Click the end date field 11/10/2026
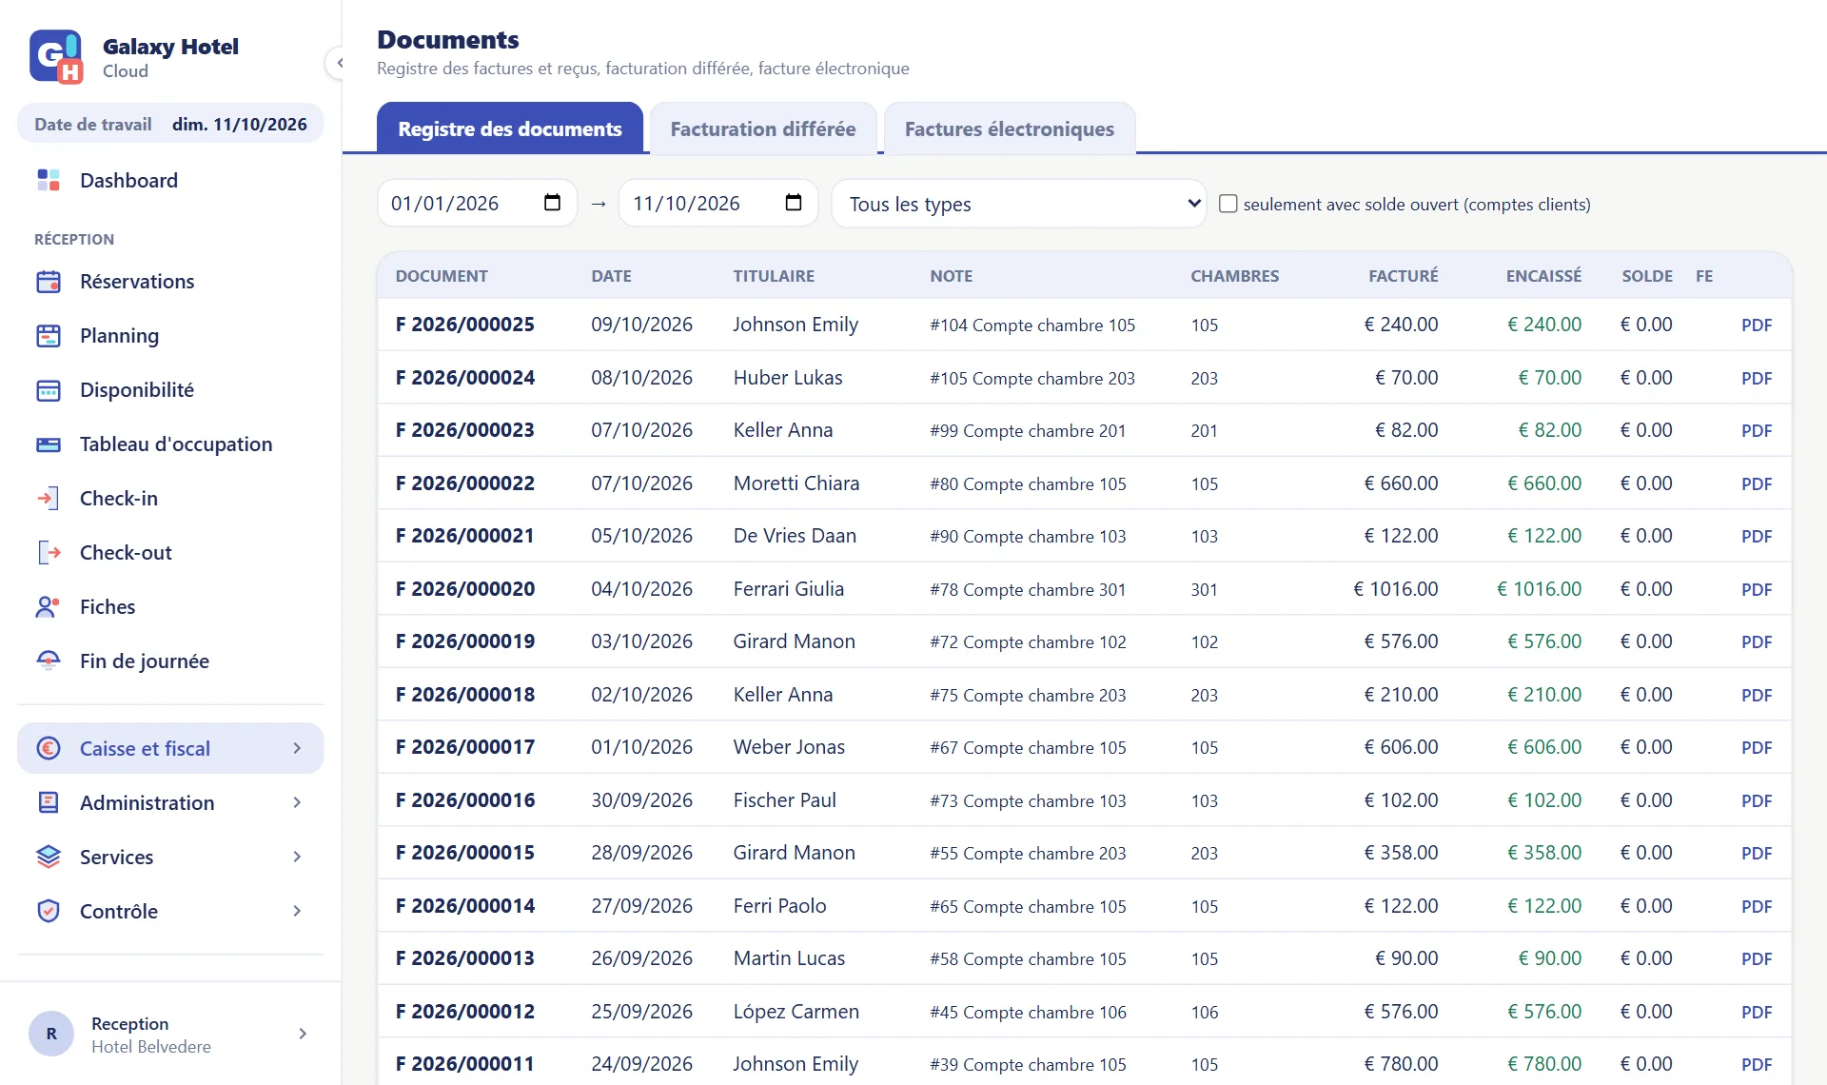Viewport: 1827px width, 1085px height. point(718,203)
